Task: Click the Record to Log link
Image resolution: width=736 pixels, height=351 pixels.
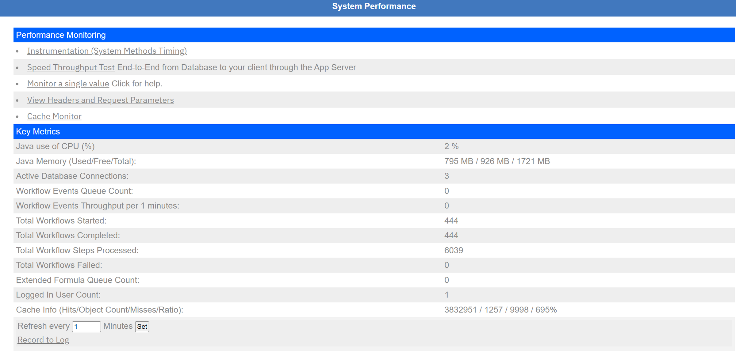Action: [43, 340]
